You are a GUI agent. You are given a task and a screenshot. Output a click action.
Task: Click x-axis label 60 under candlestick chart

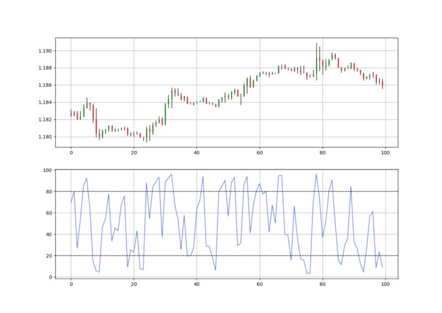coord(260,153)
